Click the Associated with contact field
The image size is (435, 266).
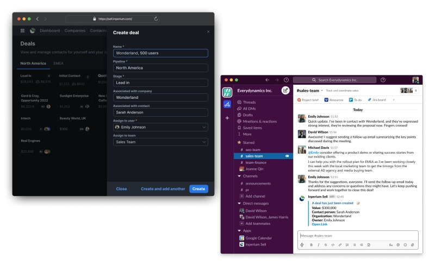click(x=160, y=112)
